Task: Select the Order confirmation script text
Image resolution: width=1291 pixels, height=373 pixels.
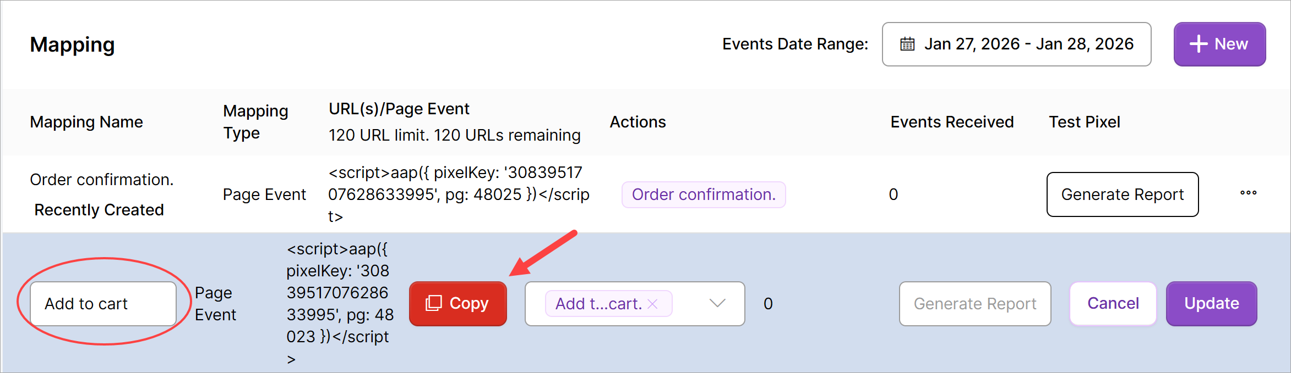Action: click(x=458, y=194)
